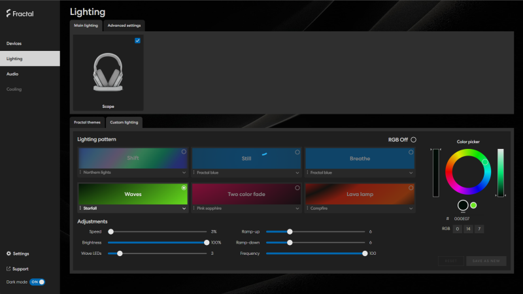Click the drag handle beside Starfall
523x294 pixels.
(80, 208)
